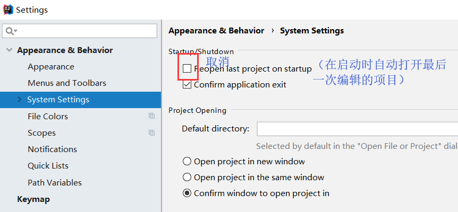Screen dimensions: 458x212
Task: Click the IntelliJ IDEA logo icon
Action: pyautogui.click(x=8, y=10)
